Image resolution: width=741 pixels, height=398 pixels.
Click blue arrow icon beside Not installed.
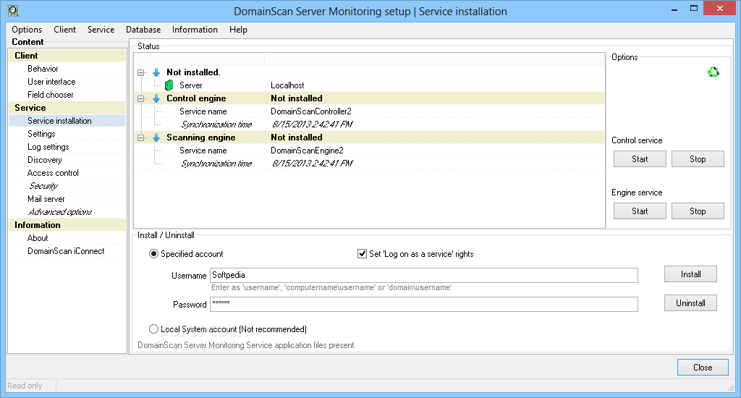(x=156, y=72)
